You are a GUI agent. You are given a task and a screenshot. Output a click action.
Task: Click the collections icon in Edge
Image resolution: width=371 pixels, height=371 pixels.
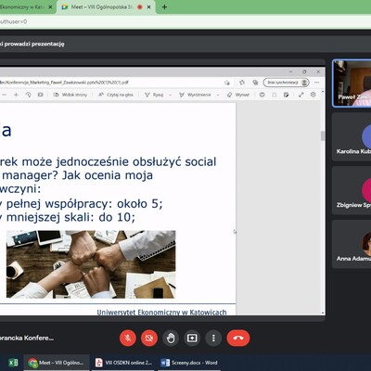tap(255, 83)
